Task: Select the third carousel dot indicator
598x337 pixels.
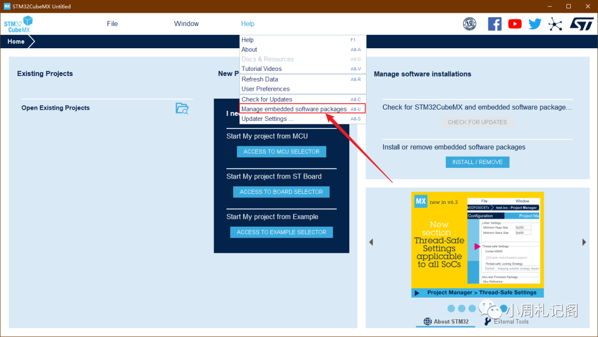Action: [x=472, y=308]
